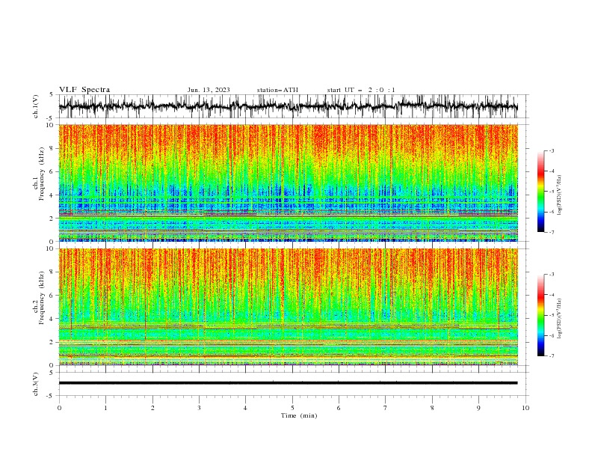The width and height of the screenshot is (592, 458).
Task: Click time axis tick label "5"
Action: [x=292, y=408]
